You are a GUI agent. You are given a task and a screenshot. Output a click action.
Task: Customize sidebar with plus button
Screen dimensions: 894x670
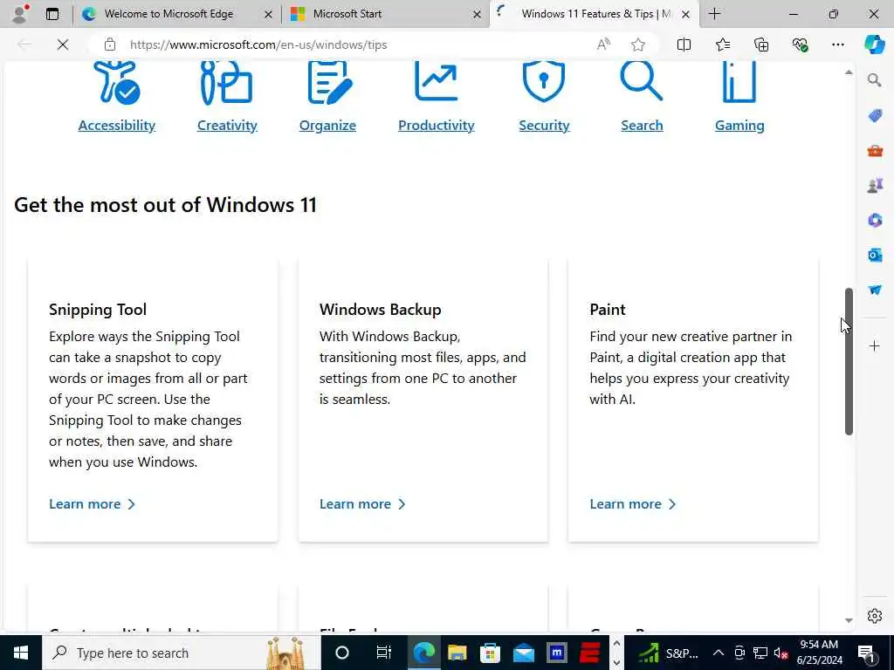tap(875, 345)
